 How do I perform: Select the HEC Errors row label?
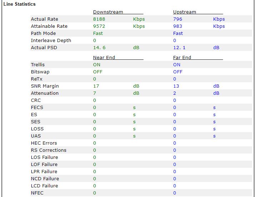click(x=44, y=143)
